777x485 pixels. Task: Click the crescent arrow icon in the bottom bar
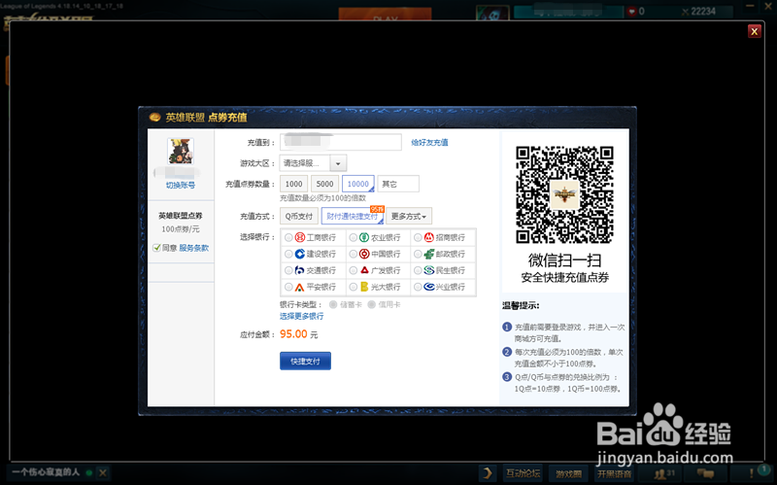(x=488, y=473)
